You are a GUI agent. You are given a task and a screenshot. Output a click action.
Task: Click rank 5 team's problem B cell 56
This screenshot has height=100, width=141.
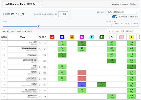coord(62,67)
